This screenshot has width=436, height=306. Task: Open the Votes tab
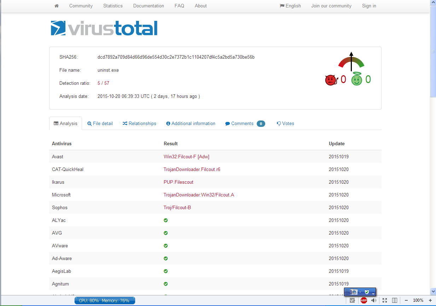[285, 123]
